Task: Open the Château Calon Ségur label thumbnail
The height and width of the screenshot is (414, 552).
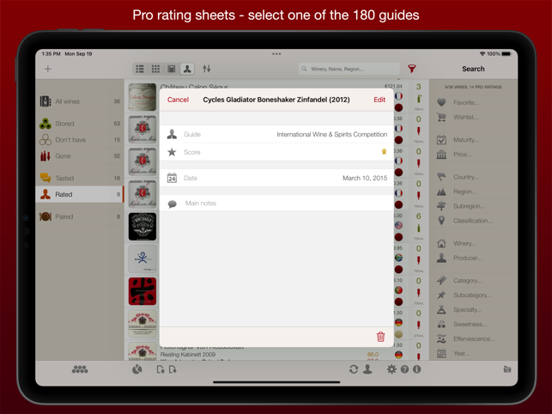Action: (x=143, y=97)
